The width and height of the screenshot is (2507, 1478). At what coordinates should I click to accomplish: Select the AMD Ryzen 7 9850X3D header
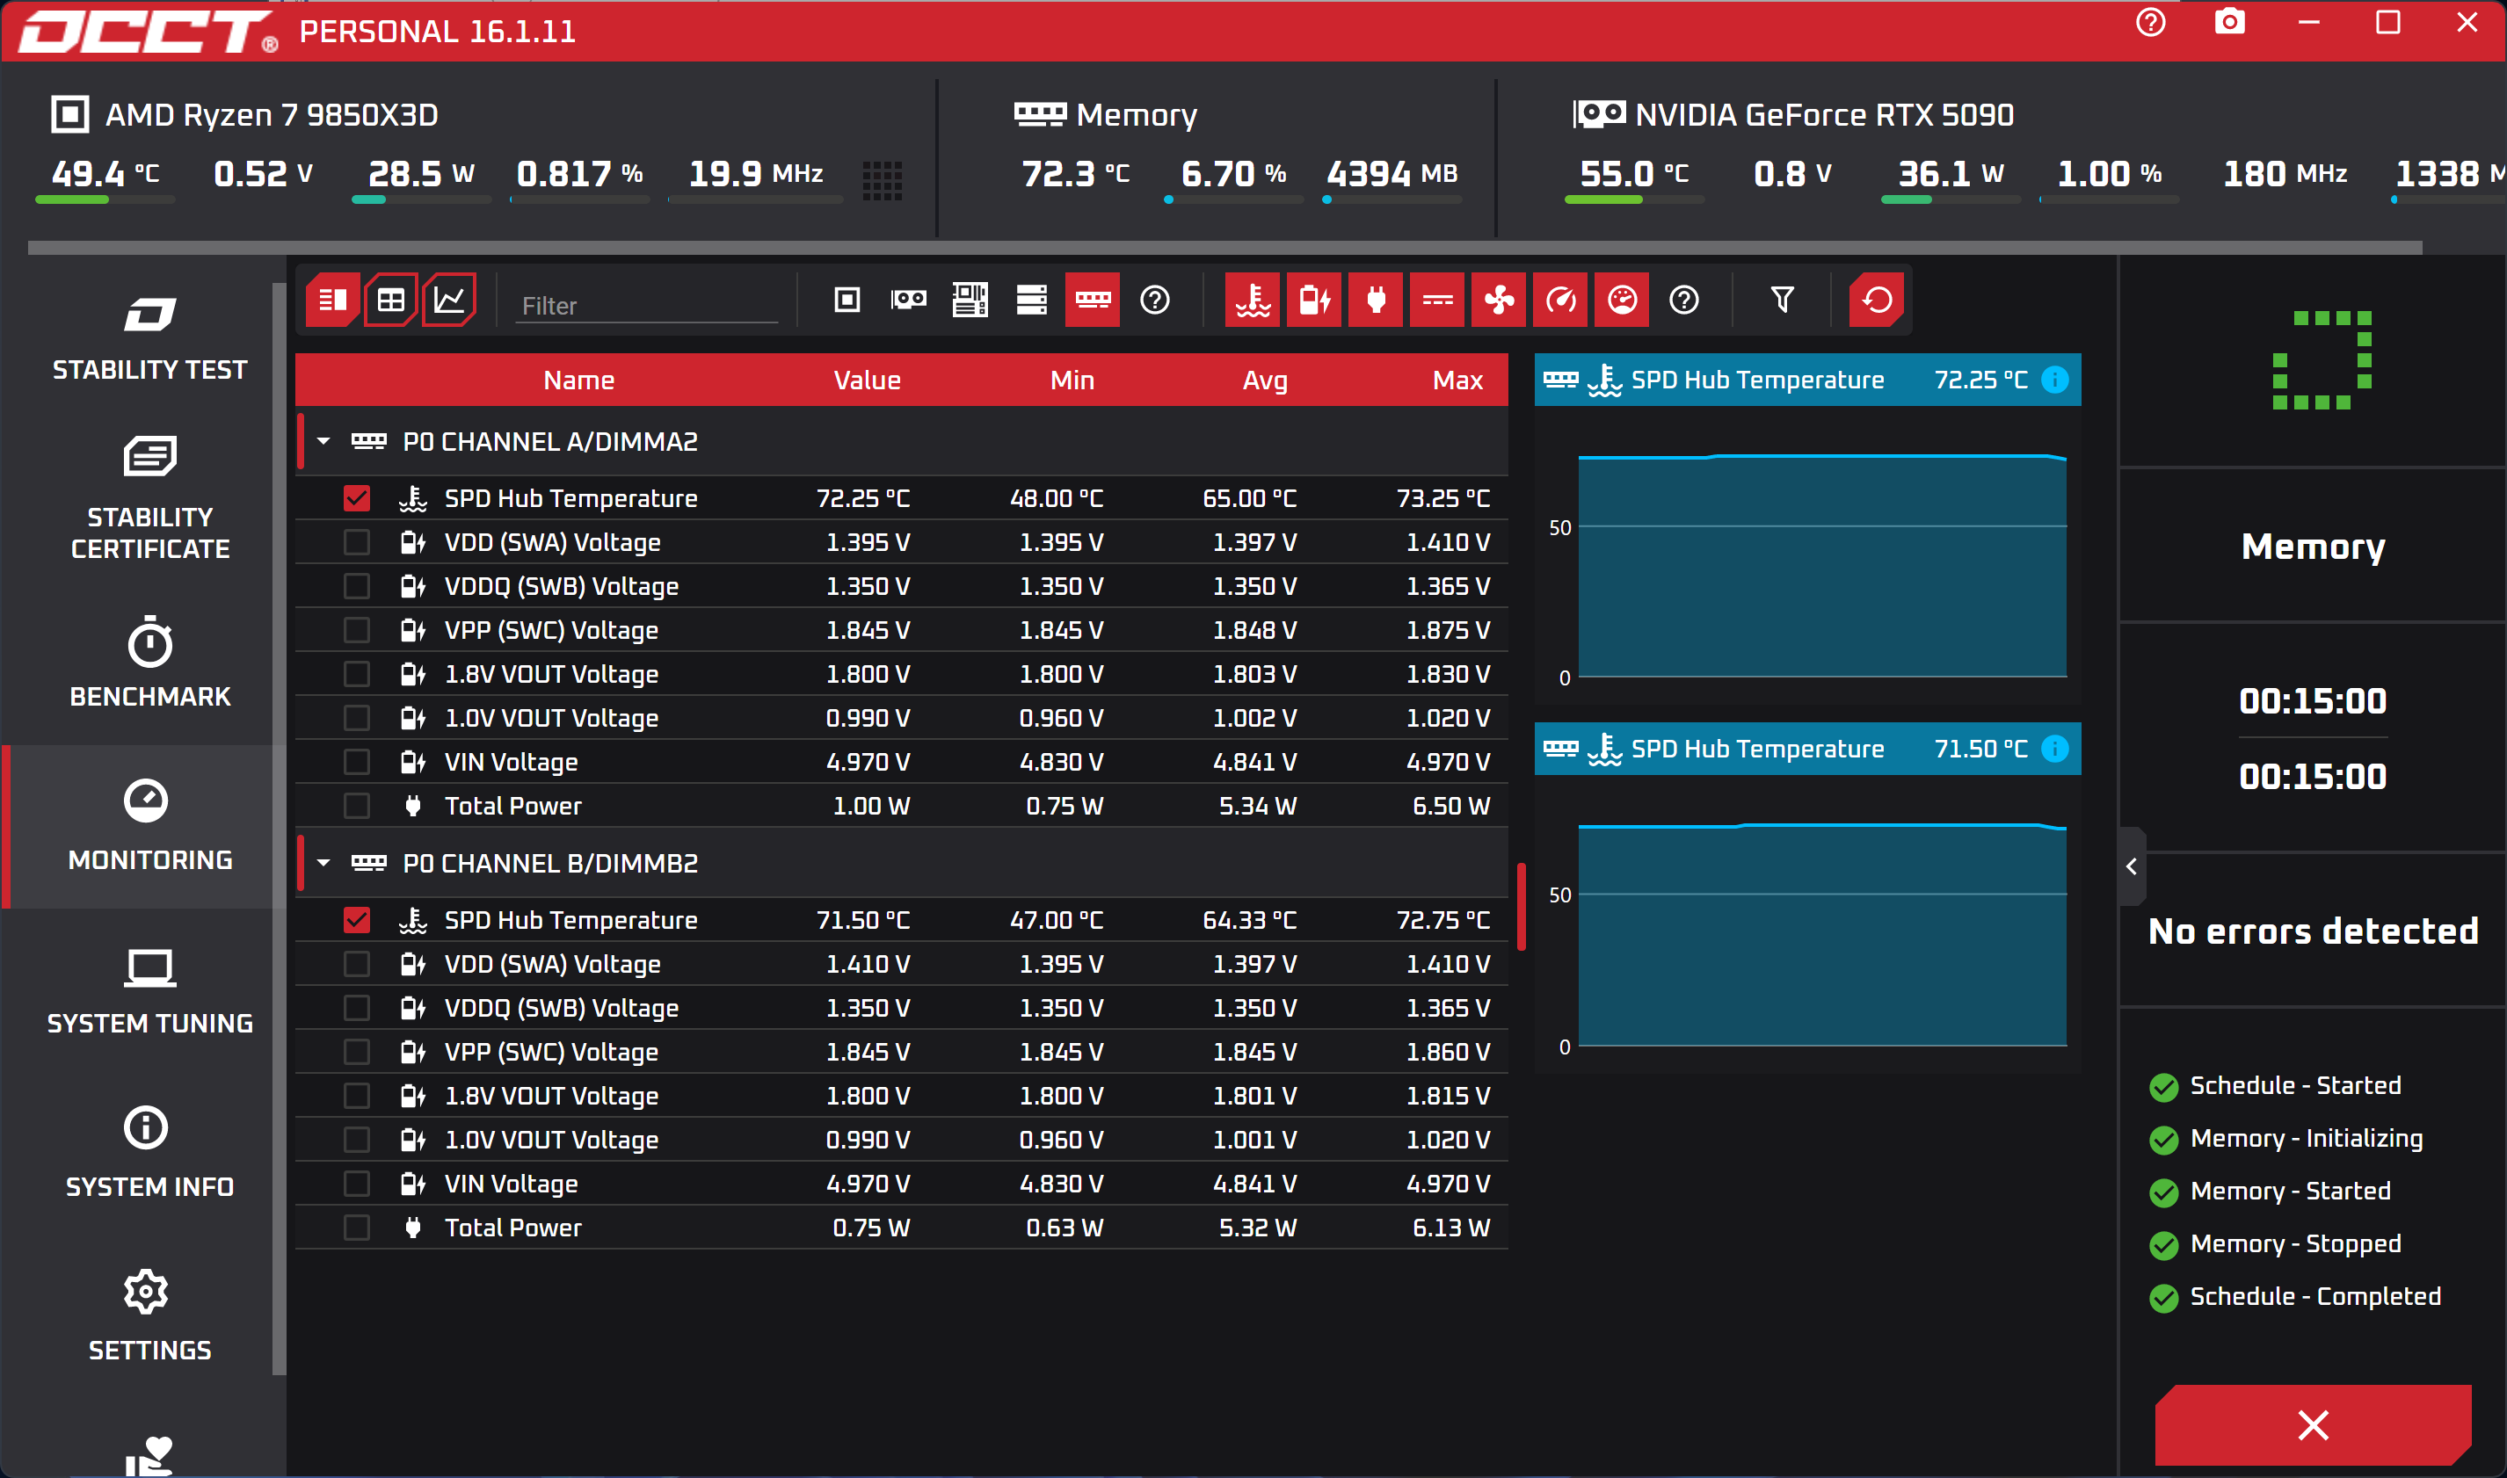click(245, 114)
